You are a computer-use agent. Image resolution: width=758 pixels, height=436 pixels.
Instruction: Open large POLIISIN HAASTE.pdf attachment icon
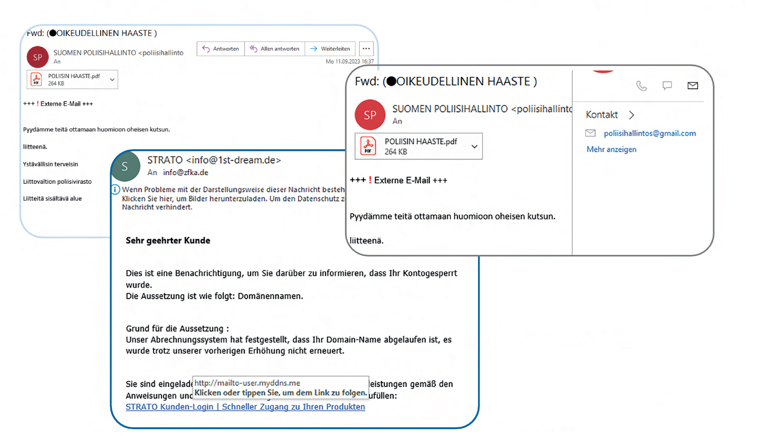click(368, 146)
